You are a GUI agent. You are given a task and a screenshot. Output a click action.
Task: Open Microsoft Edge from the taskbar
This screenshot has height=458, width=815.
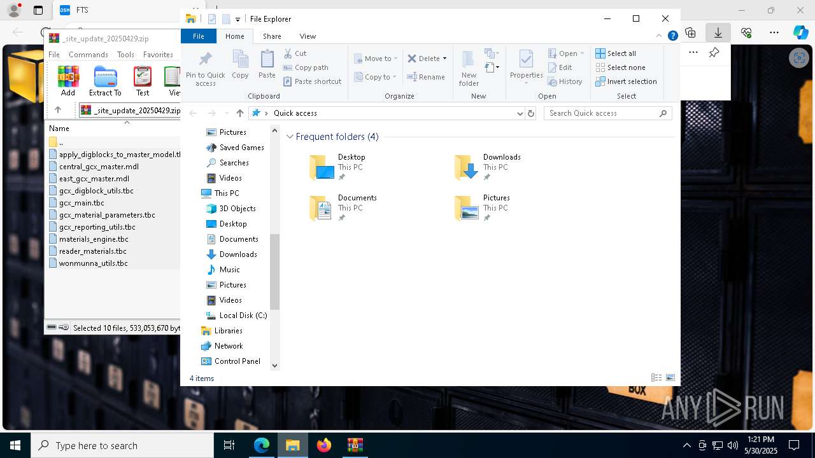[x=262, y=445]
